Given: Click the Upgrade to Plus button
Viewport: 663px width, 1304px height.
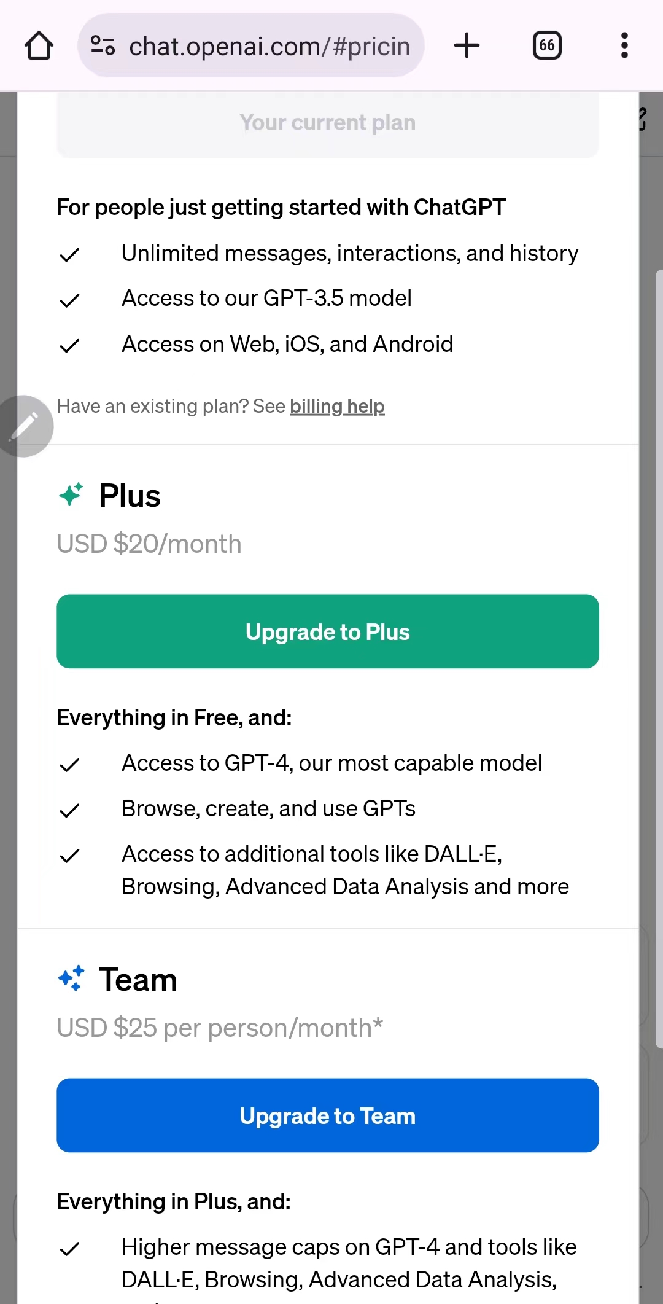Looking at the screenshot, I should click(x=328, y=631).
